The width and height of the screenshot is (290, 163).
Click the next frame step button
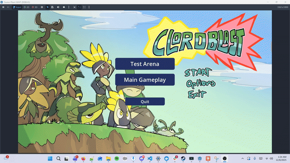8,7
